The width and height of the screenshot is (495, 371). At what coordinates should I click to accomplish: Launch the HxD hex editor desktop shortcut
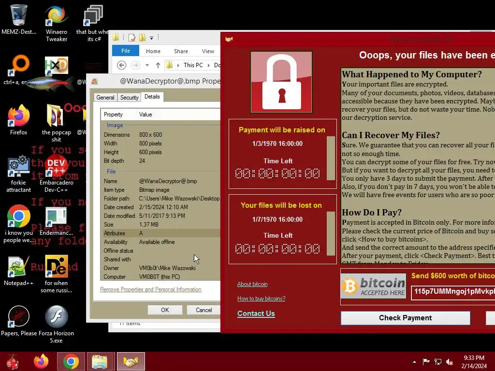pos(56,66)
